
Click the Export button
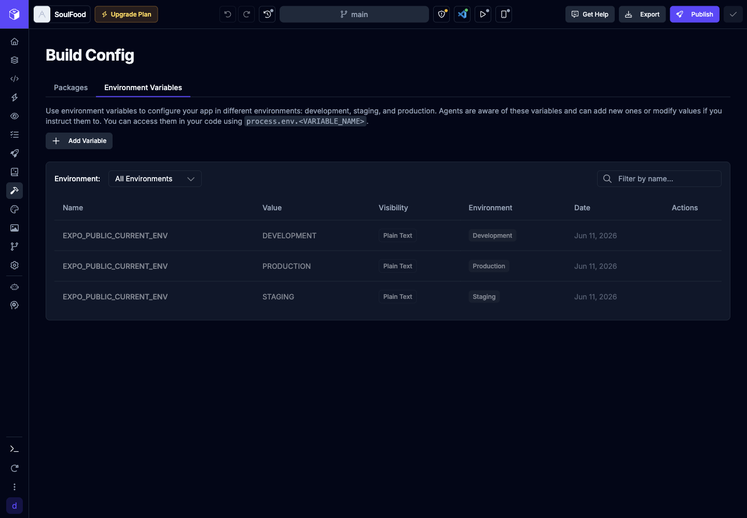(x=642, y=15)
